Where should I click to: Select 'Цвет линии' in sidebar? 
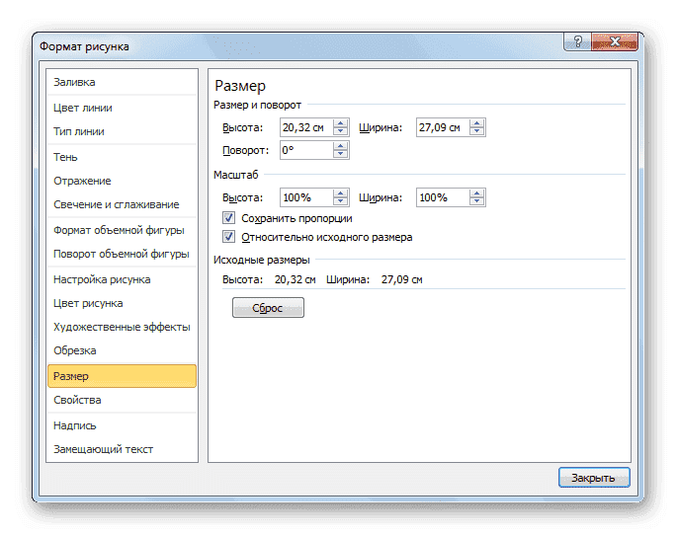[x=82, y=108]
